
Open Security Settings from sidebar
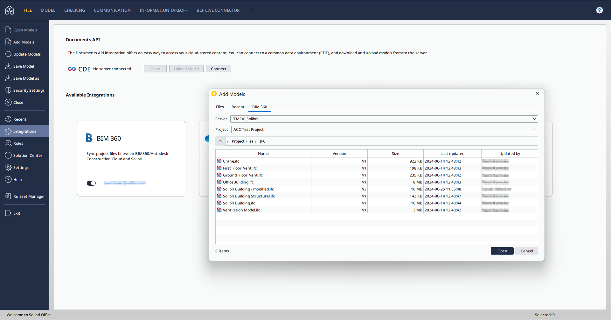(29, 90)
